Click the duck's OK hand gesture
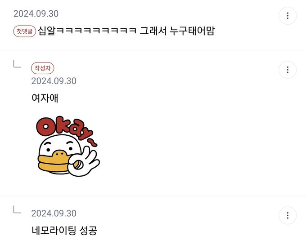This screenshot has width=306, height=245. point(84,161)
